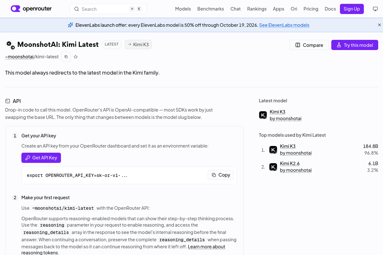Follow the See ElevenLabs models link
This screenshot has height=255, width=383.
pos(284,25)
